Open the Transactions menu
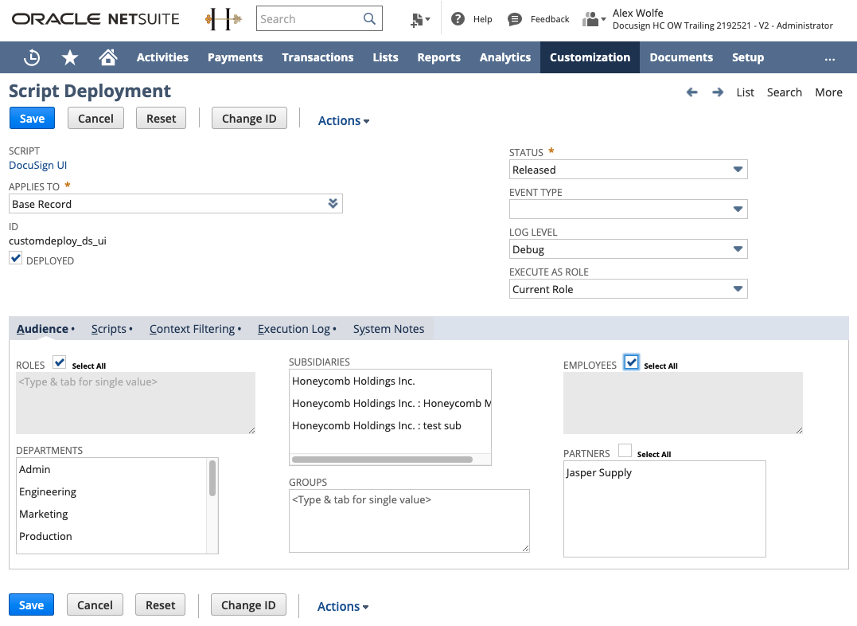The width and height of the screenshot is (857, 626). pos(317,57)
